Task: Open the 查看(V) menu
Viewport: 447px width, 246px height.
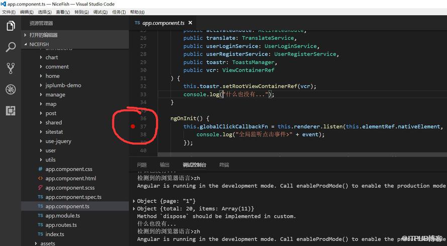Action: [63, 12]
